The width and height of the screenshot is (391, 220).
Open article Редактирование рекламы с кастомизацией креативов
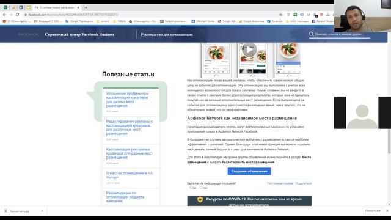pos(129,127)
